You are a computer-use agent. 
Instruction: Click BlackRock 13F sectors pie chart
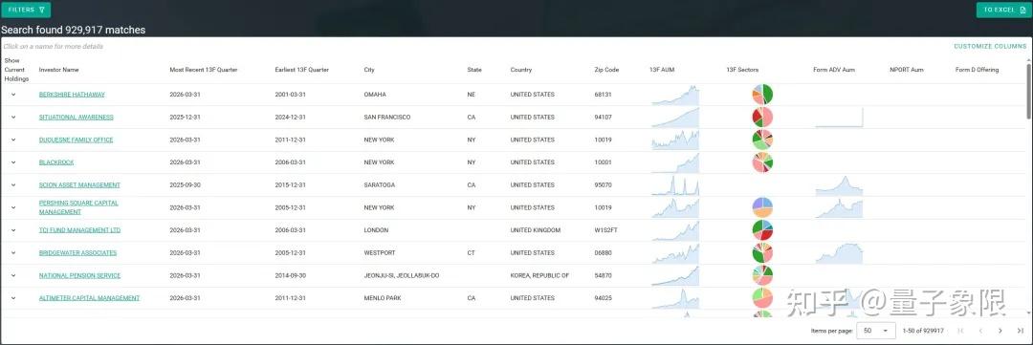point(762,162)
